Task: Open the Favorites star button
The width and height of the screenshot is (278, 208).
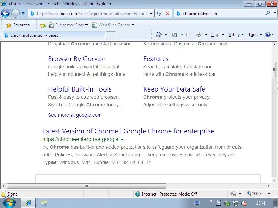Action: coord(18,25)
